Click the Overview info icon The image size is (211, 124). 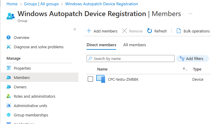(9, 37)
